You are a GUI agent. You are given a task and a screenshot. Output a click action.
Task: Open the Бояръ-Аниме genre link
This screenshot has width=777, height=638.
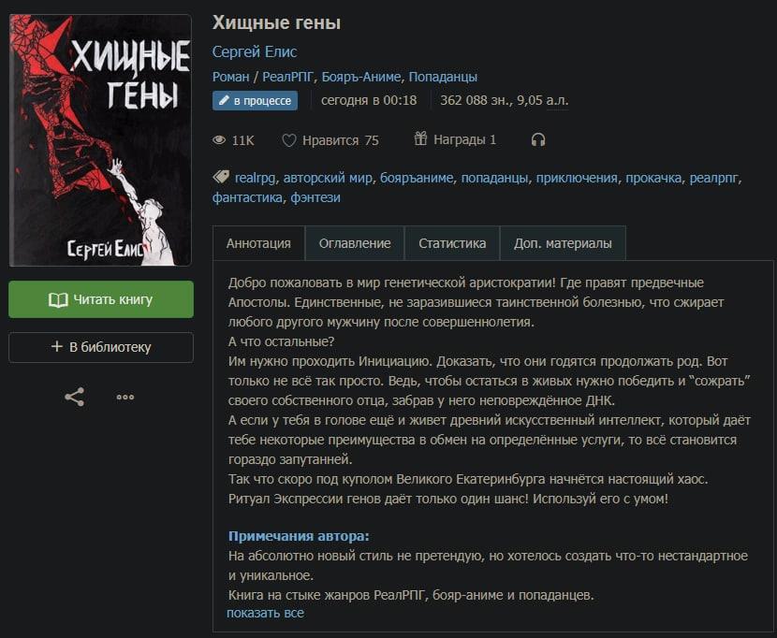[361, 77]
